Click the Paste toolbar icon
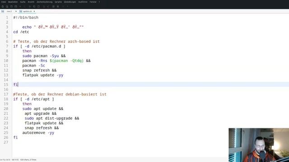The image size is (289, 162). [x=38, y=6]
